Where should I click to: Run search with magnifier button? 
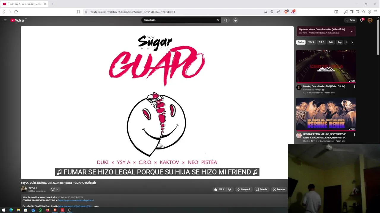[x=225, y=20]
